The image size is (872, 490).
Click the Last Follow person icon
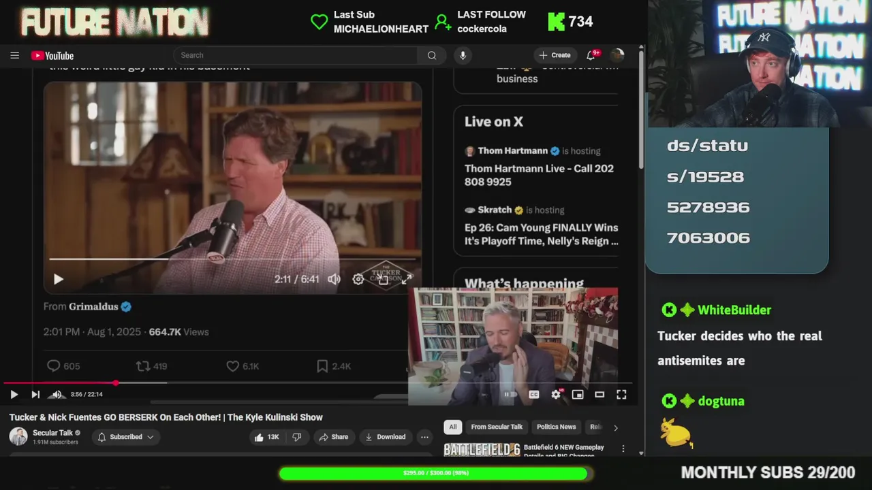point(443,22)
